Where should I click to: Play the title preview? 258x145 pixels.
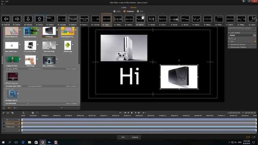tap(132, 113)
